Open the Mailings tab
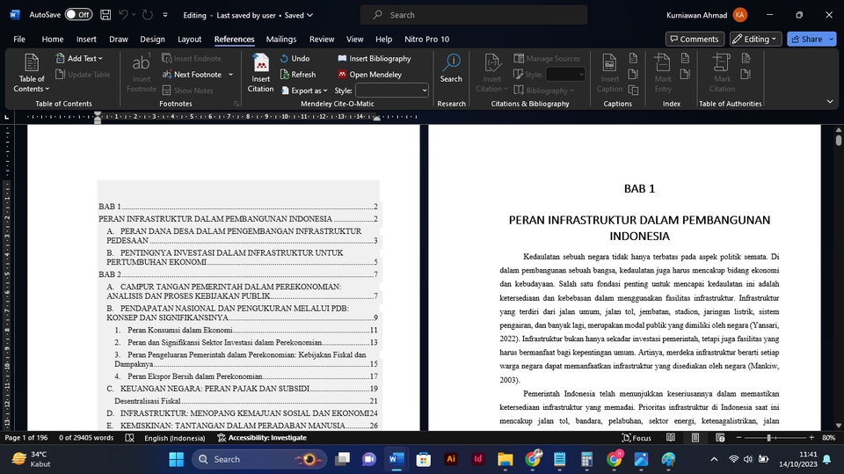The image size is (844, 474). pyautogui.click(x=281, y=39)
